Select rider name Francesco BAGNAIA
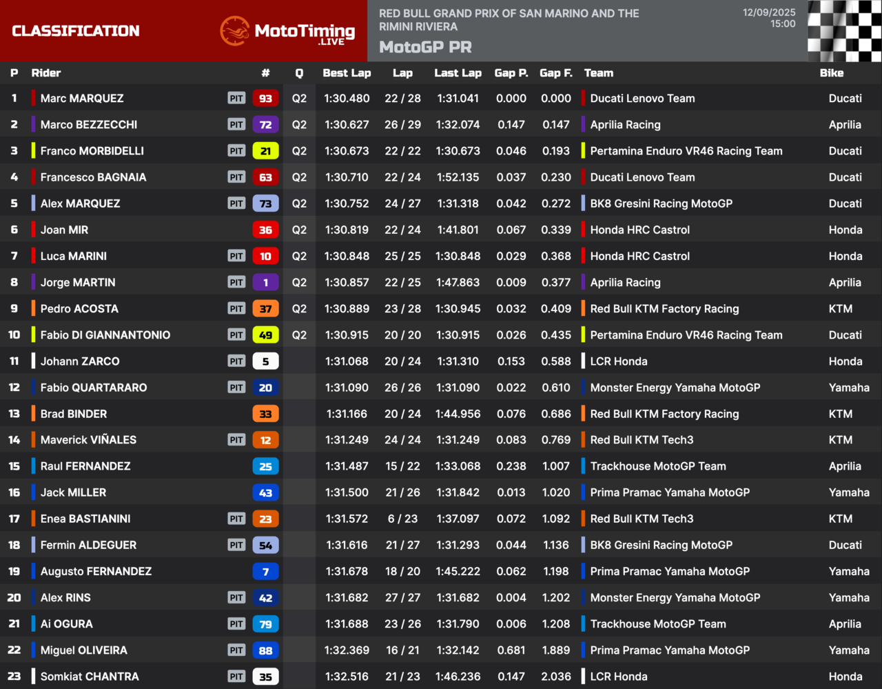This screenshot has height=689, width=882. pos(94,177)
